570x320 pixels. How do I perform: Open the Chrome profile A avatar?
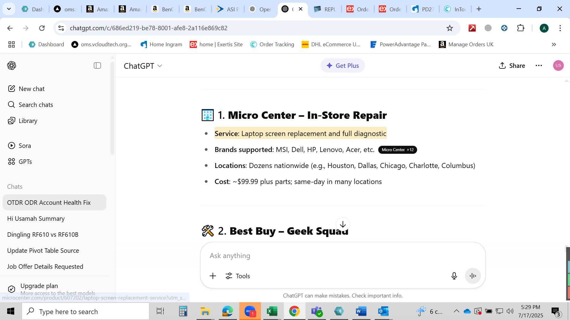tap(544, 28)
